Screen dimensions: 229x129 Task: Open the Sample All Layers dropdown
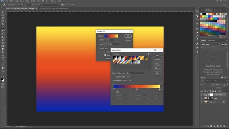point(49,5)
